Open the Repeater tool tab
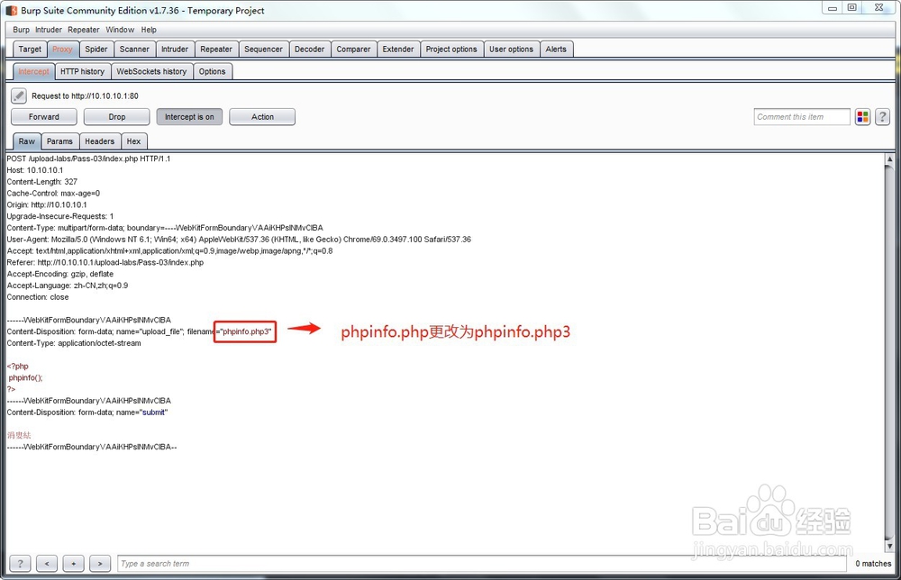Viewport: 901px width, 580px height. (216, 50)
